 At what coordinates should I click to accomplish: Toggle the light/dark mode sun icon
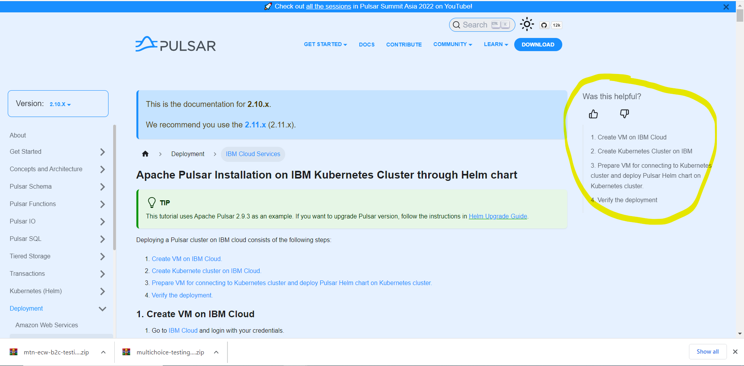tap(527, 24)
